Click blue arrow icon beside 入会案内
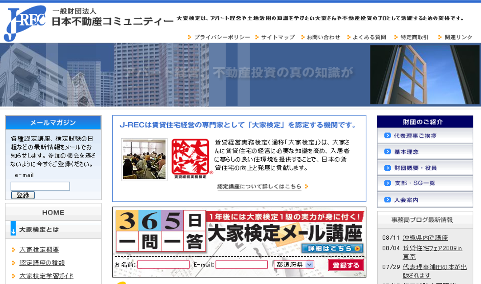The width and height of the screenshot is (481, 284). pyautogui.click(x=387, y=200)
